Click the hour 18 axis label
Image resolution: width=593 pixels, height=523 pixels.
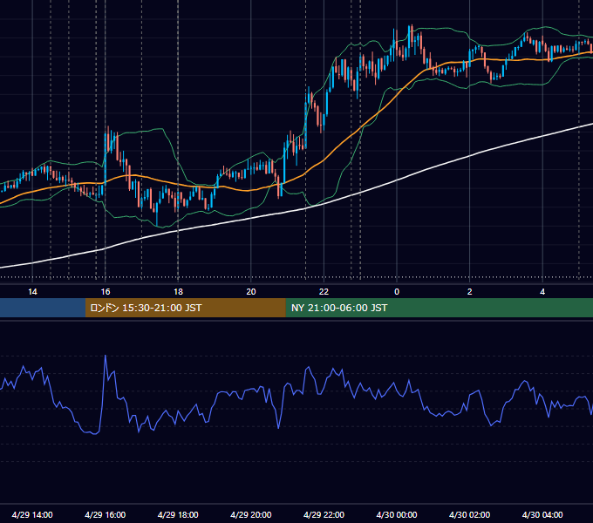click(x=178, y=291)
